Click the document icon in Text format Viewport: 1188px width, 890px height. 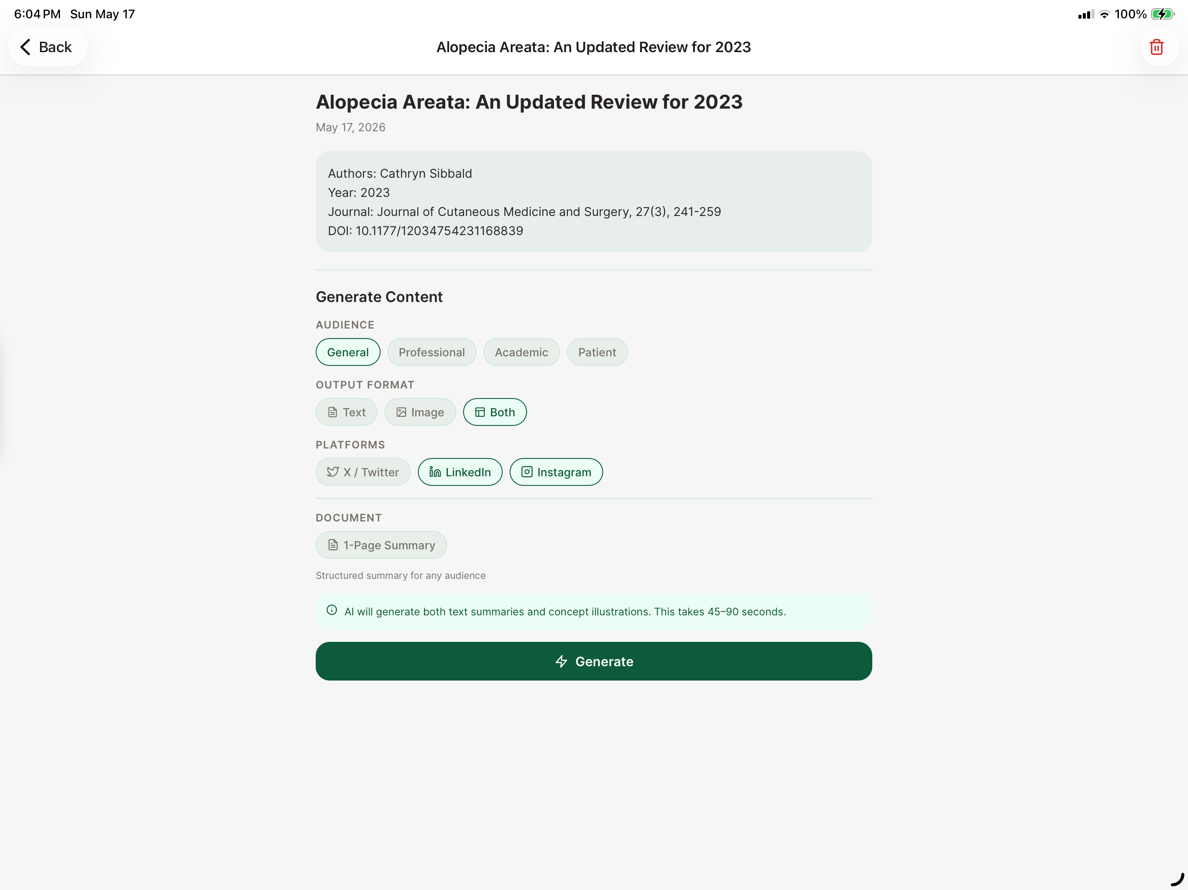[333, 412]
